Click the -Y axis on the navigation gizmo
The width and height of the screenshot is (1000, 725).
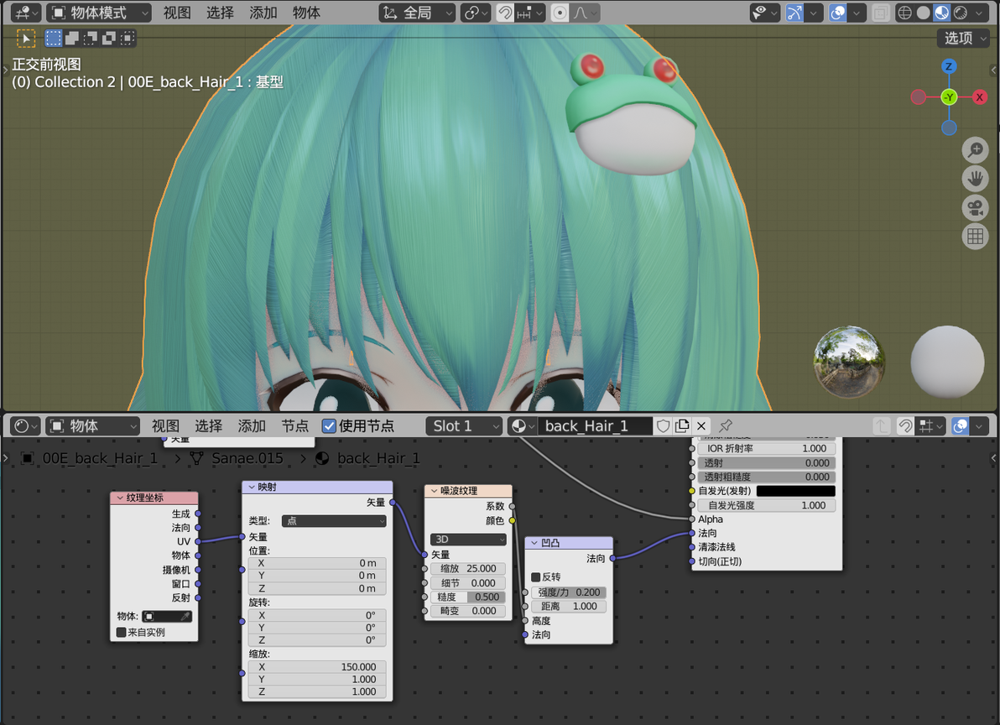949,97
